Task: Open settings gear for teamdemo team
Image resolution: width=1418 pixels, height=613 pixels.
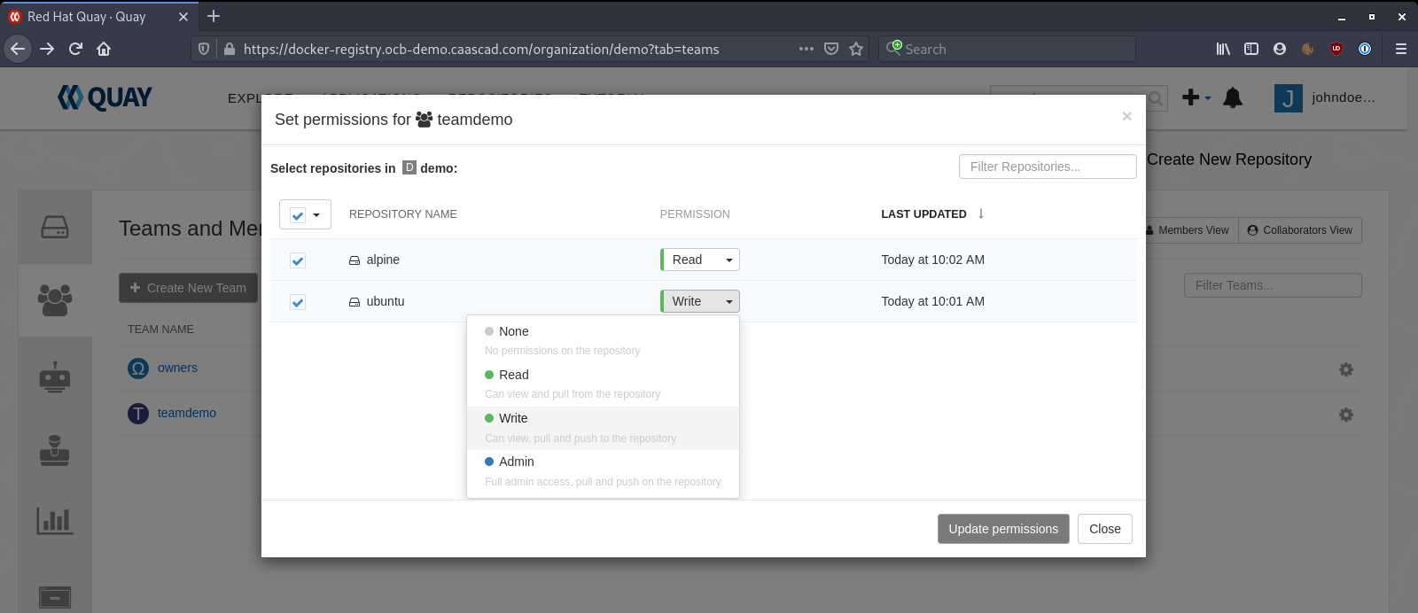Action: [x=1346, y=415]
